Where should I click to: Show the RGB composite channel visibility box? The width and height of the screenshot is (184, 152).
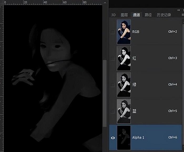click(x=113, y=32)
